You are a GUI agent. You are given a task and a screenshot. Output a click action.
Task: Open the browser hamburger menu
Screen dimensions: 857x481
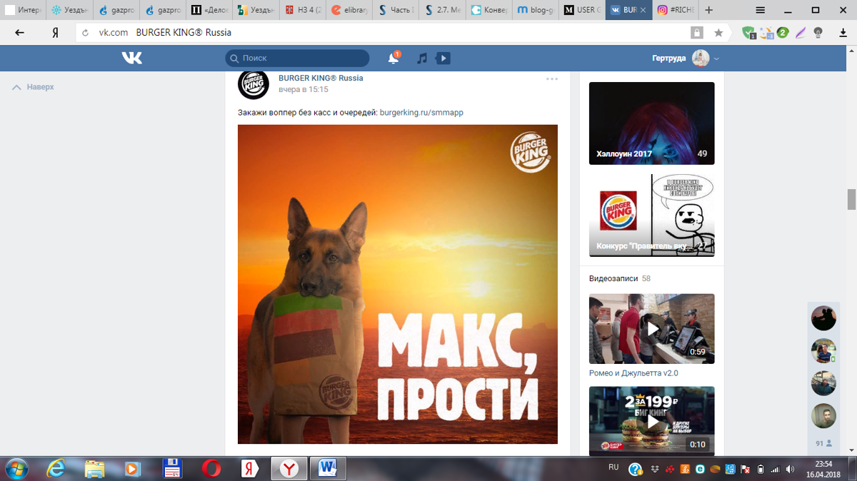761,10
